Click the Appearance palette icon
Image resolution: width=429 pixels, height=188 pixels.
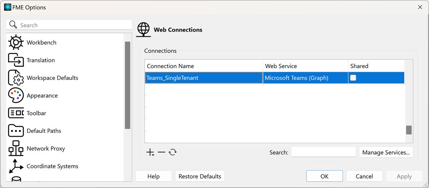(16, 96)
